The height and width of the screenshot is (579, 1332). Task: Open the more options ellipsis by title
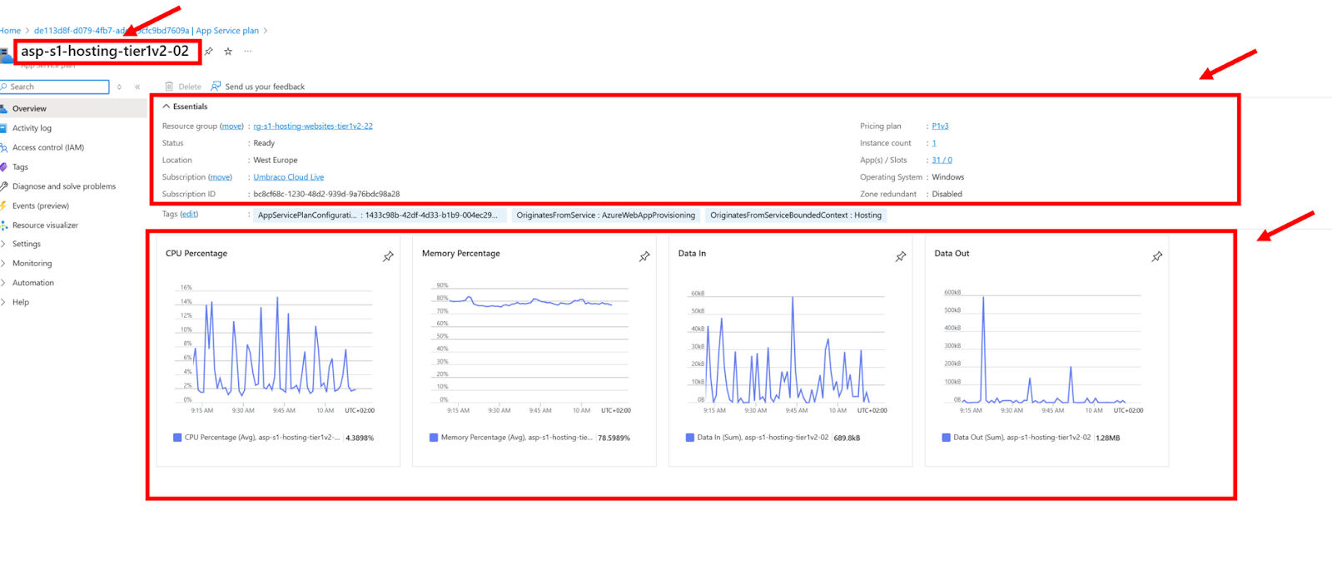pos(247,52)
